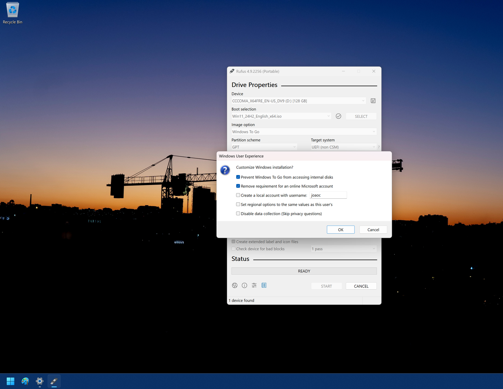Enable Disable data collection option

(238, 213)
